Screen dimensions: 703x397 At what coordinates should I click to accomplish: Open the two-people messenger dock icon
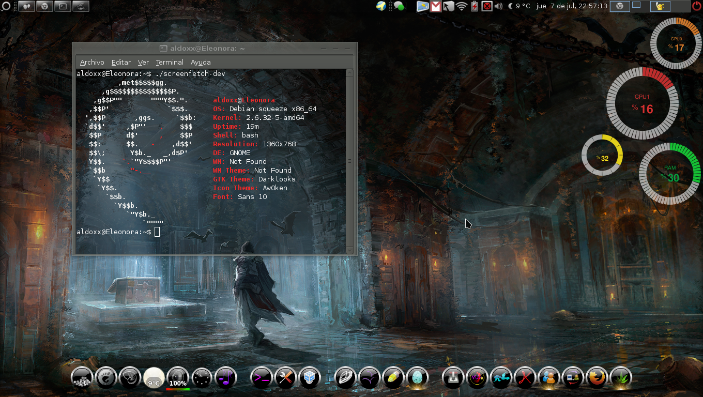[x=549, y=378]
